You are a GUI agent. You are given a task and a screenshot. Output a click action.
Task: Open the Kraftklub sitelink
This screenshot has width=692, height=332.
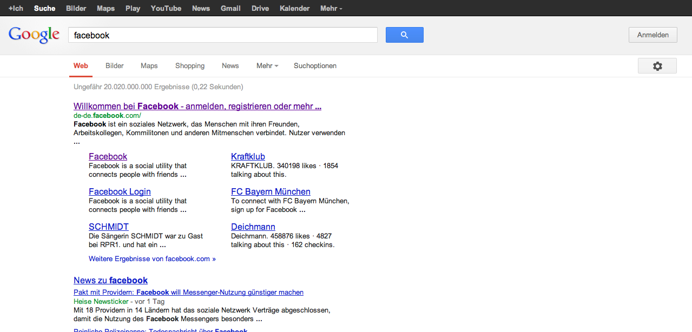248,157
